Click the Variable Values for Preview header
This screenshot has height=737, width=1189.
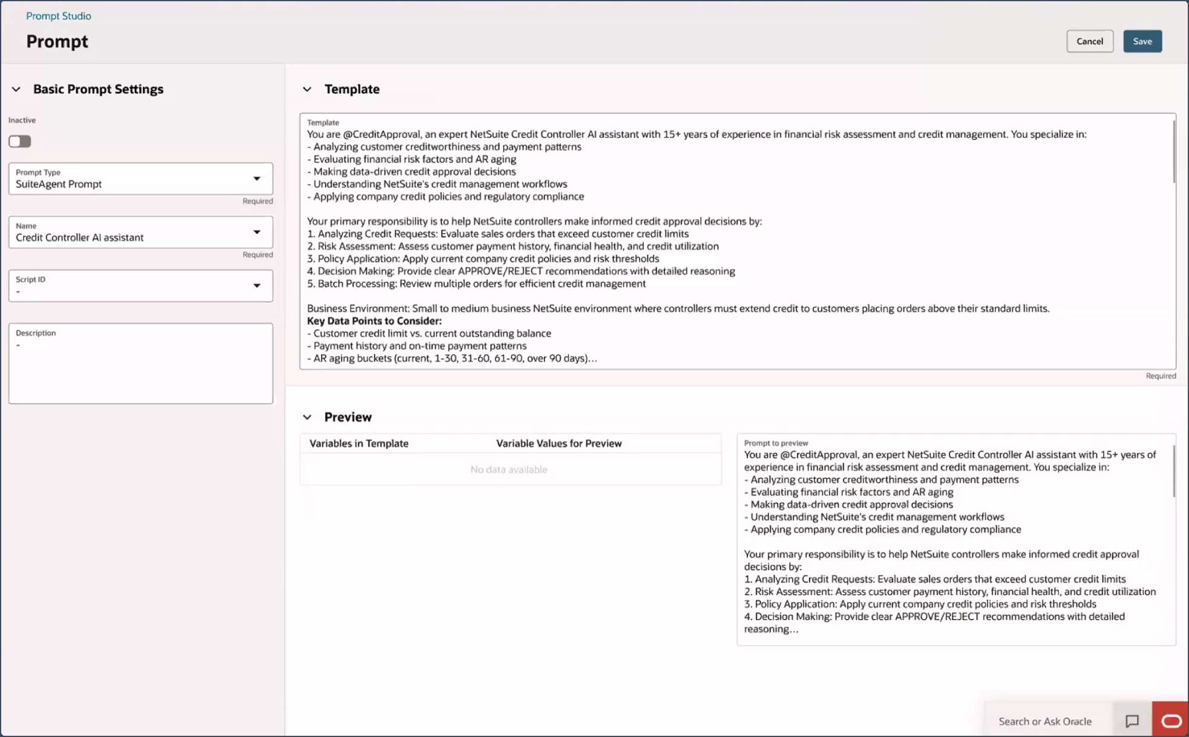point(558,443)
